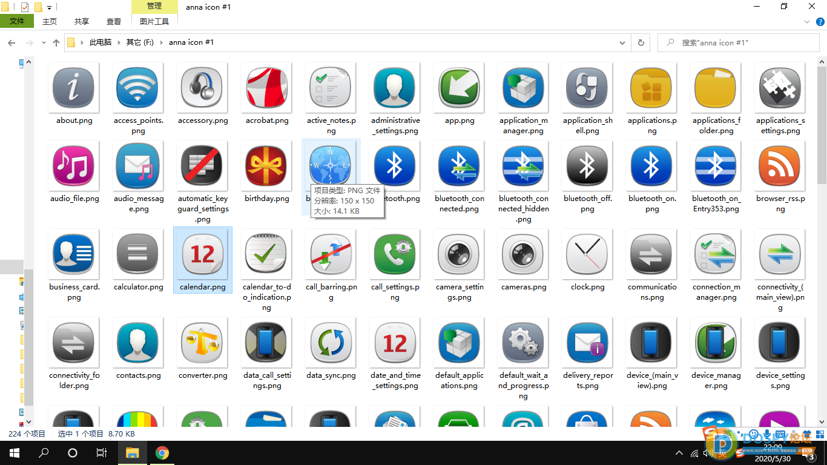Image resolution: width=827 pixels, height=465 pixels.
Task: Select birthday.png gift icon
Action: 267,166
